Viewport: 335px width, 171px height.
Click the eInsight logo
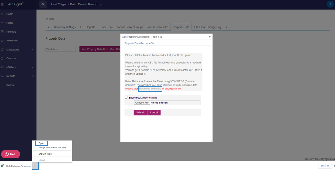pyautogui.click(x=16, y=4)
